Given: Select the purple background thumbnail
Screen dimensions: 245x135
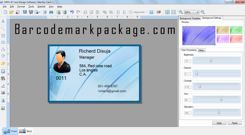Looking at the screenshot, I should coord(223,39).
